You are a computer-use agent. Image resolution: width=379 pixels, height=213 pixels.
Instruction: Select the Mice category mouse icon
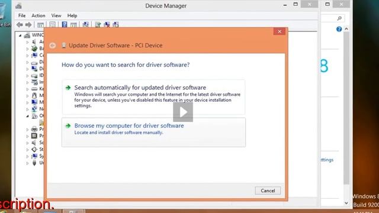[x=34, y=95]
